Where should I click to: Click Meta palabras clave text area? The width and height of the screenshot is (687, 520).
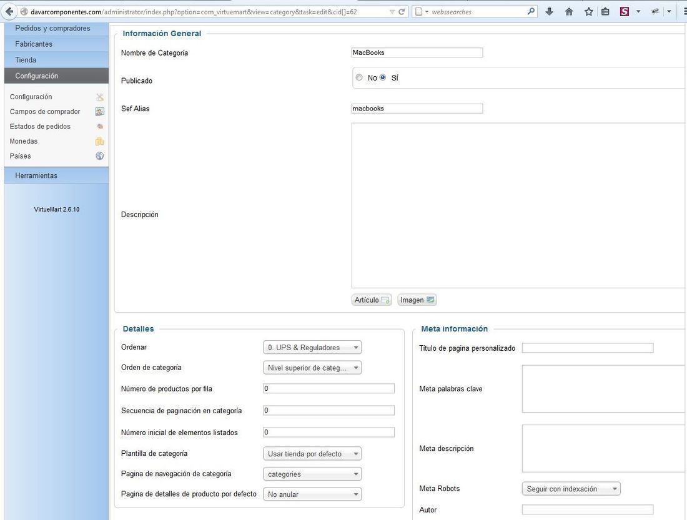click(x=604, y=388)
